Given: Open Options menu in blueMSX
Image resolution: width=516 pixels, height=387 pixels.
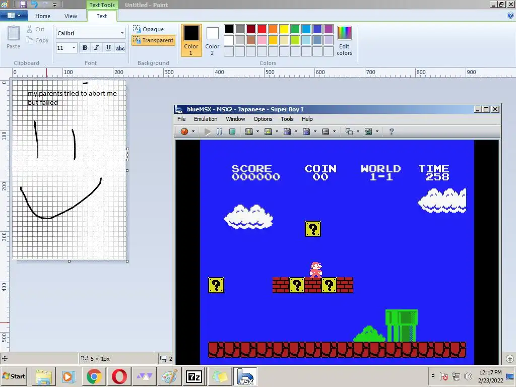Looking at the screenshot, I should [263, 119].
